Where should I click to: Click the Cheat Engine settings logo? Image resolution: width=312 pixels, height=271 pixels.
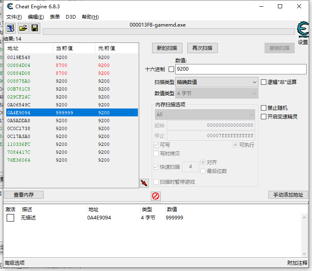tap(303, 32)
